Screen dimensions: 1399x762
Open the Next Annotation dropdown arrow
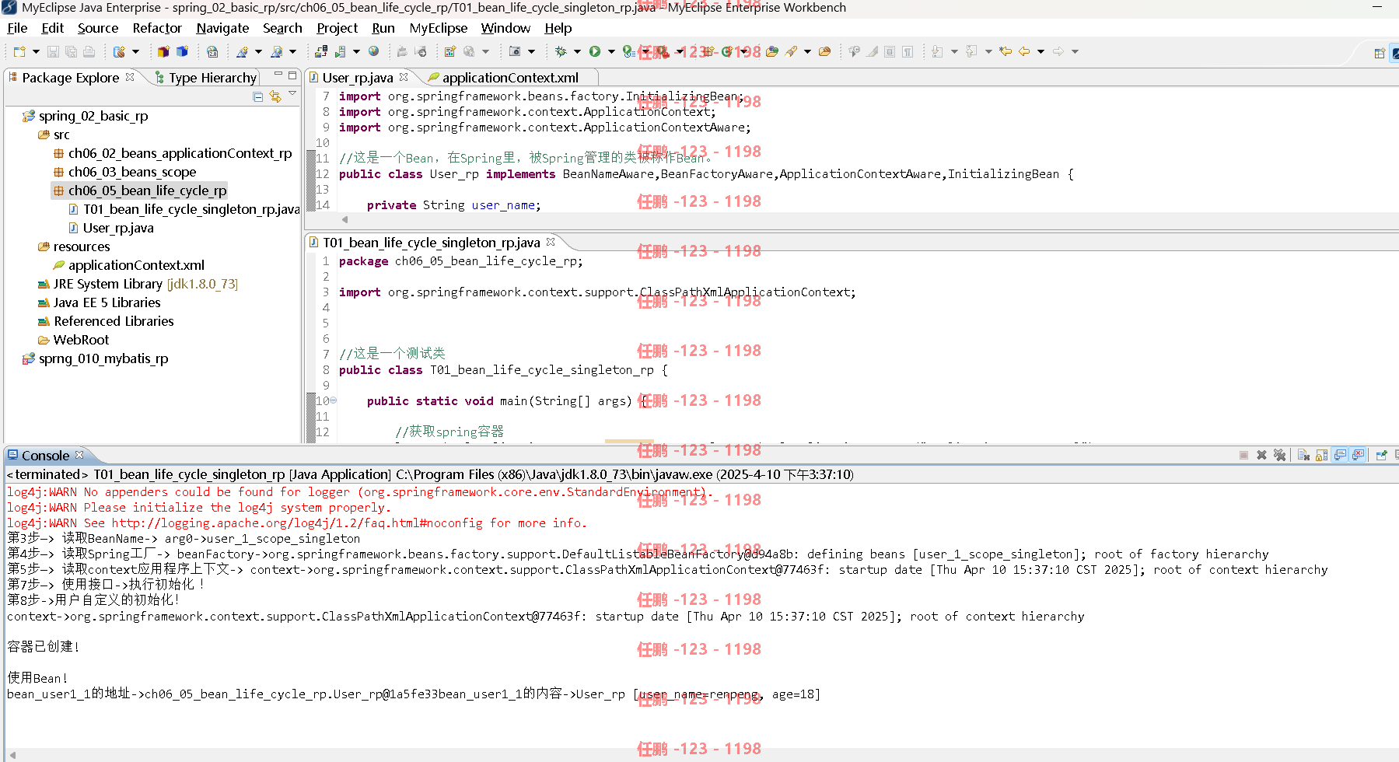click(954, 51)
